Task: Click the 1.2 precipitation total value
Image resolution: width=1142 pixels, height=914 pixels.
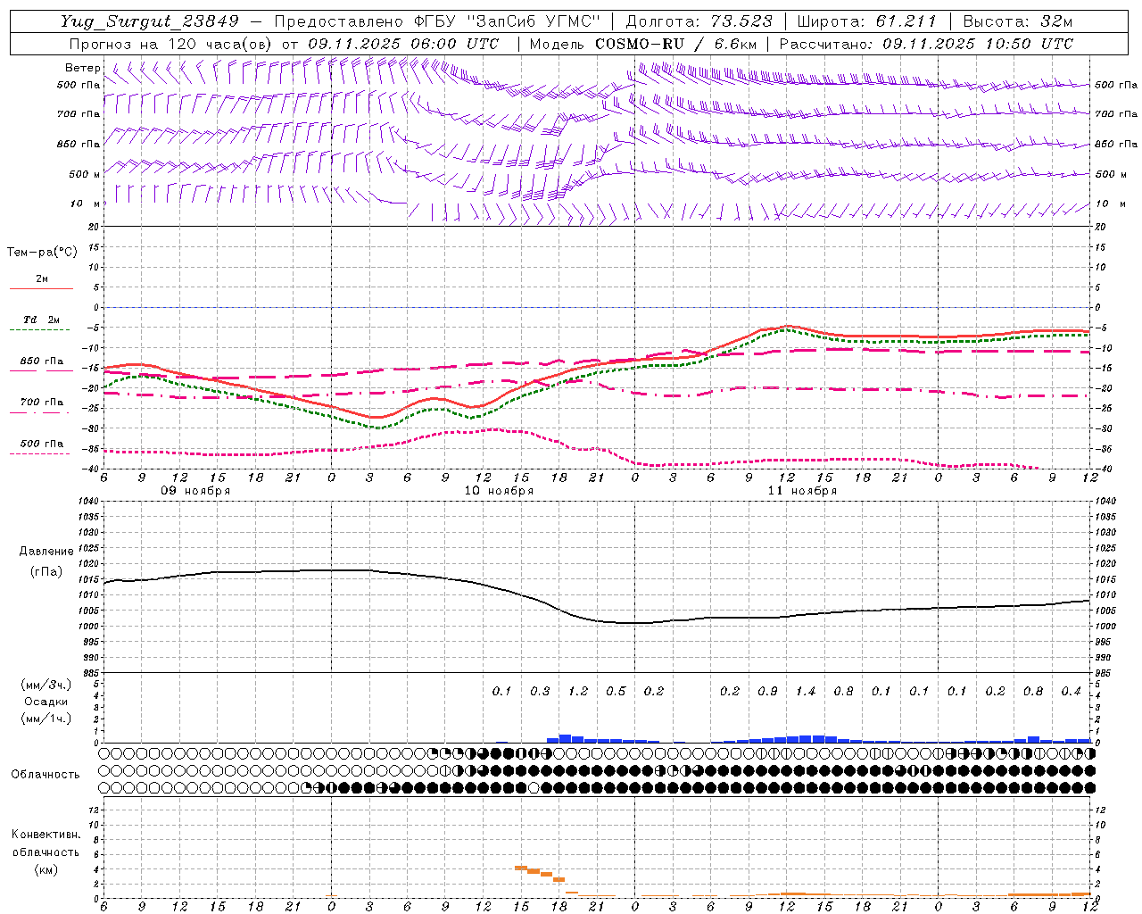Action: point(578,691)
